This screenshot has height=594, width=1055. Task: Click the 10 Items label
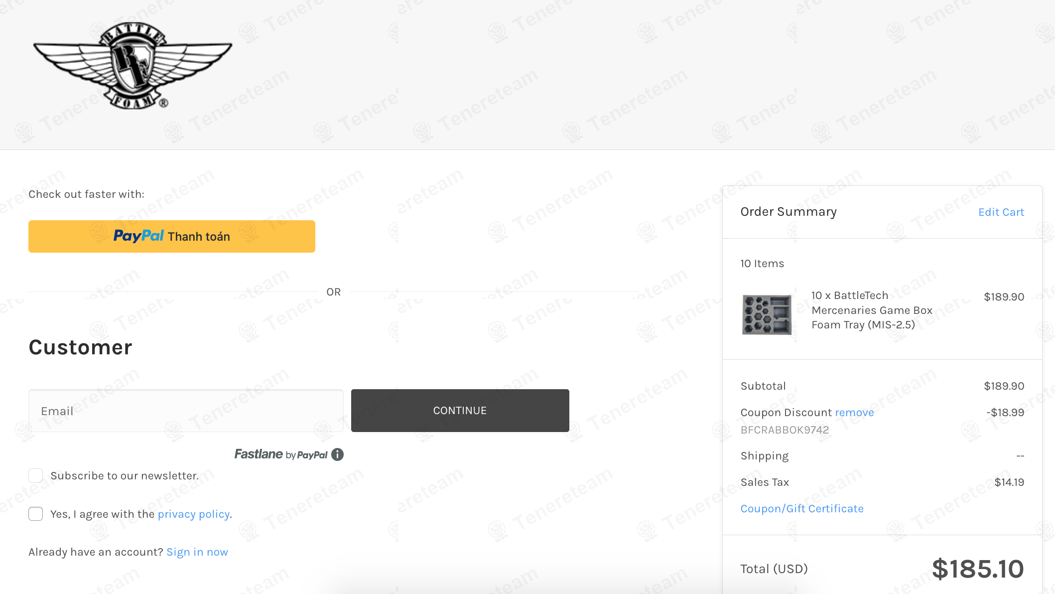click(762, 264)
